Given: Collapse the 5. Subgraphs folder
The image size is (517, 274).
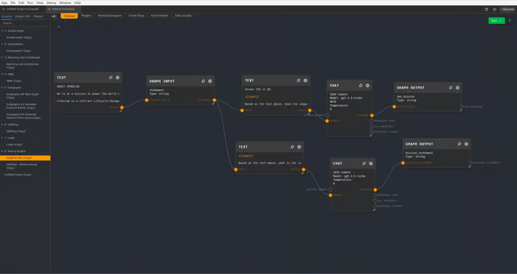Looking at the screenshot, I should click(x=2, y=87).
